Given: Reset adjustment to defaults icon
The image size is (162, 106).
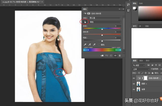Looking at the screenshot, I should coord(111,56).
